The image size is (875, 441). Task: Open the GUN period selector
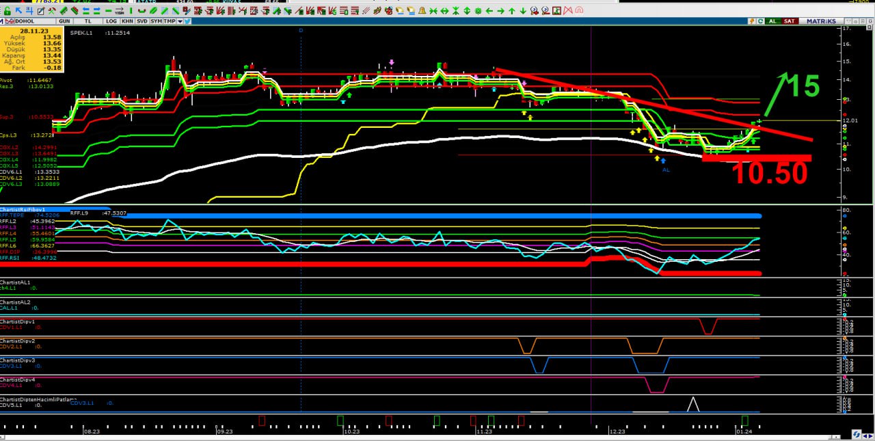[64, 21]
